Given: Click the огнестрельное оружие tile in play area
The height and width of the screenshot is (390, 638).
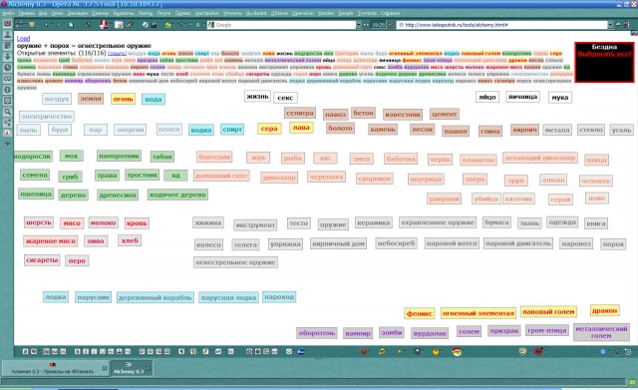Looking at the screenshot, I should [x=235, y=262].
